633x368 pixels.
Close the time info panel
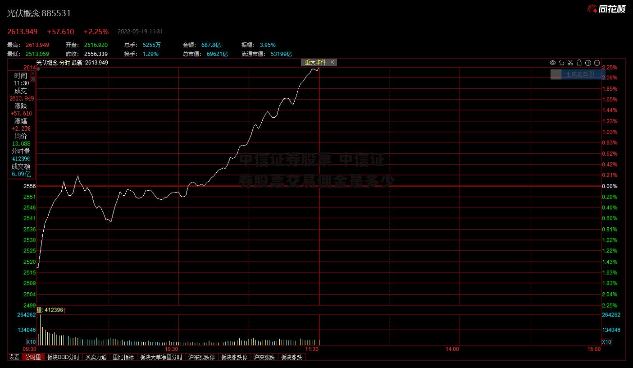click(x=33, y=73)
